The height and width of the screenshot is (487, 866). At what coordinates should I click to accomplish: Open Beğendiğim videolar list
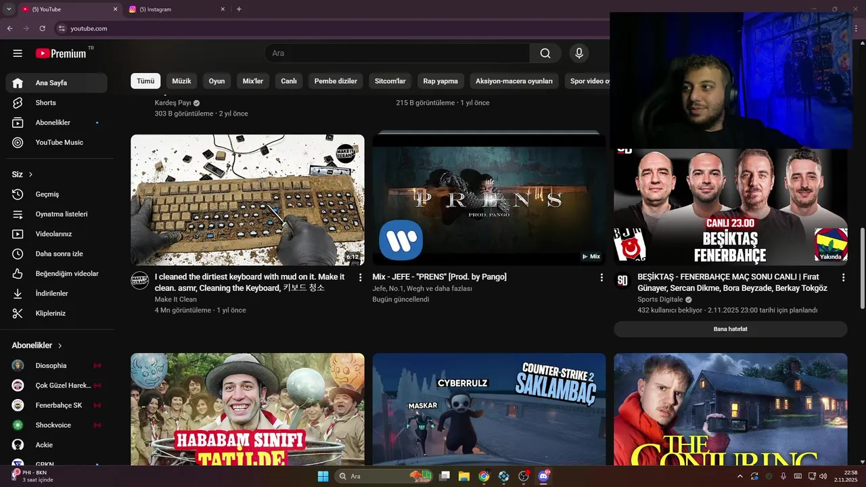point(57,273)
